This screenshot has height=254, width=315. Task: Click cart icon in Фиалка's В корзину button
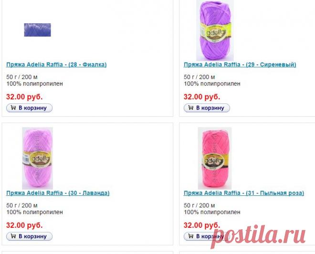[13, 108]
